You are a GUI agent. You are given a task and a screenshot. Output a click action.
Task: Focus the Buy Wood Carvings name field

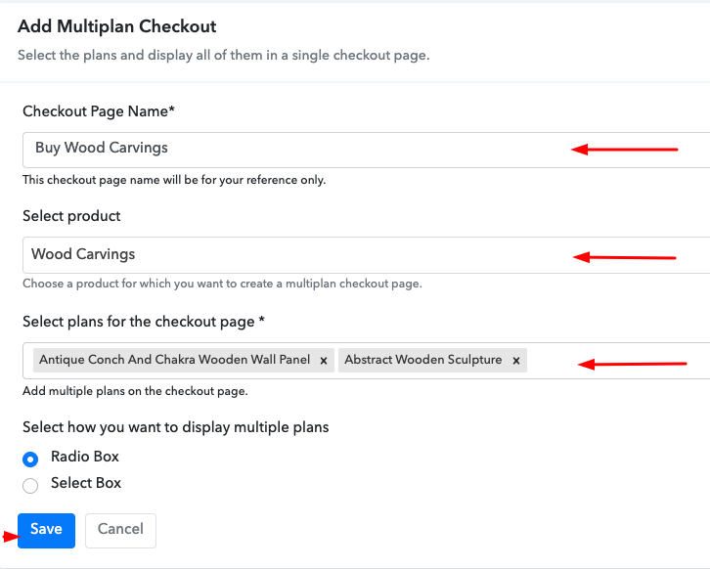(x=367, y=150)
